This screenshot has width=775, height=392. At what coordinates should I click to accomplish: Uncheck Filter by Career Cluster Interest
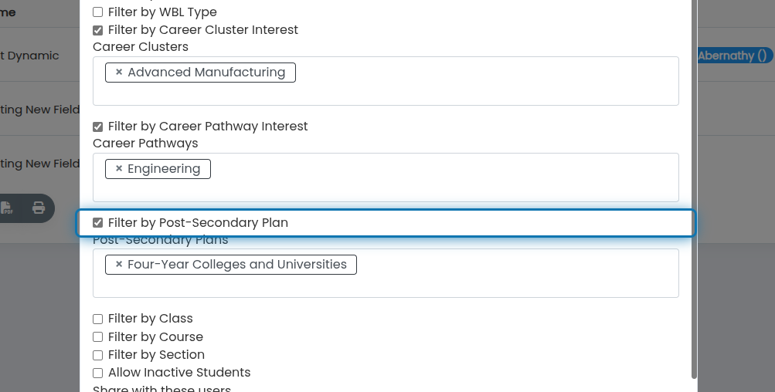(x=98, y=30)
